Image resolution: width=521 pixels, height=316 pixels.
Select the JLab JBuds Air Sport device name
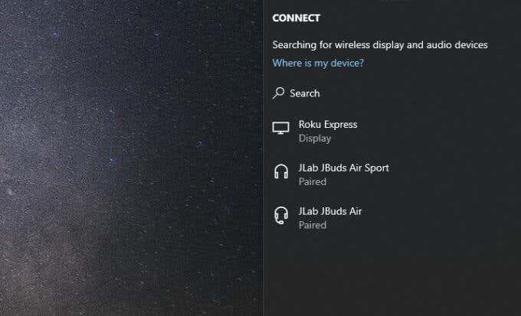point(344,168)
